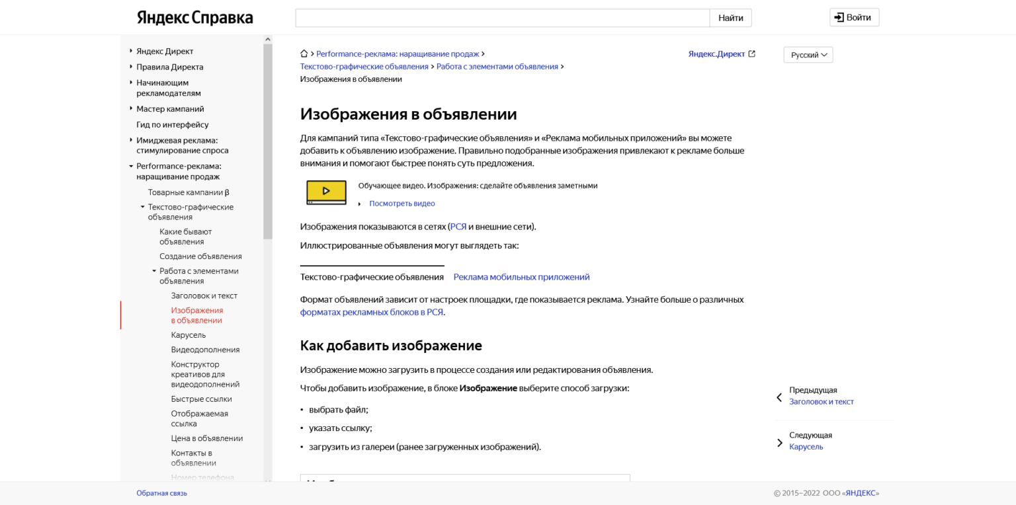Image resolution: width=1016 pixels, height=505 pixels.
Task: Switch to Текстово-графические объявления tab
Action: coord(372,277)
